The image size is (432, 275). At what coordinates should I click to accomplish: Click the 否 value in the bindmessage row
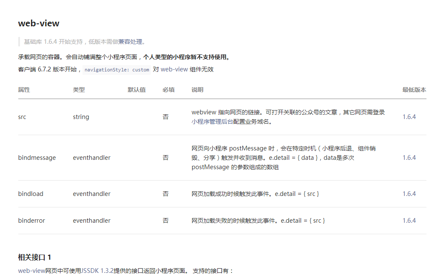(x=165, y=158)
